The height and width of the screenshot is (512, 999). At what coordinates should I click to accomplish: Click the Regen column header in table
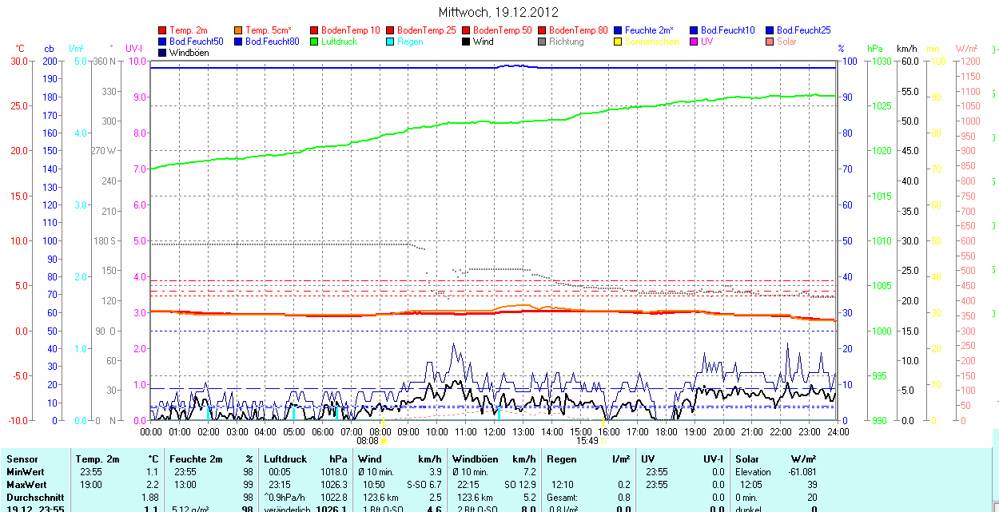[561, 459]
